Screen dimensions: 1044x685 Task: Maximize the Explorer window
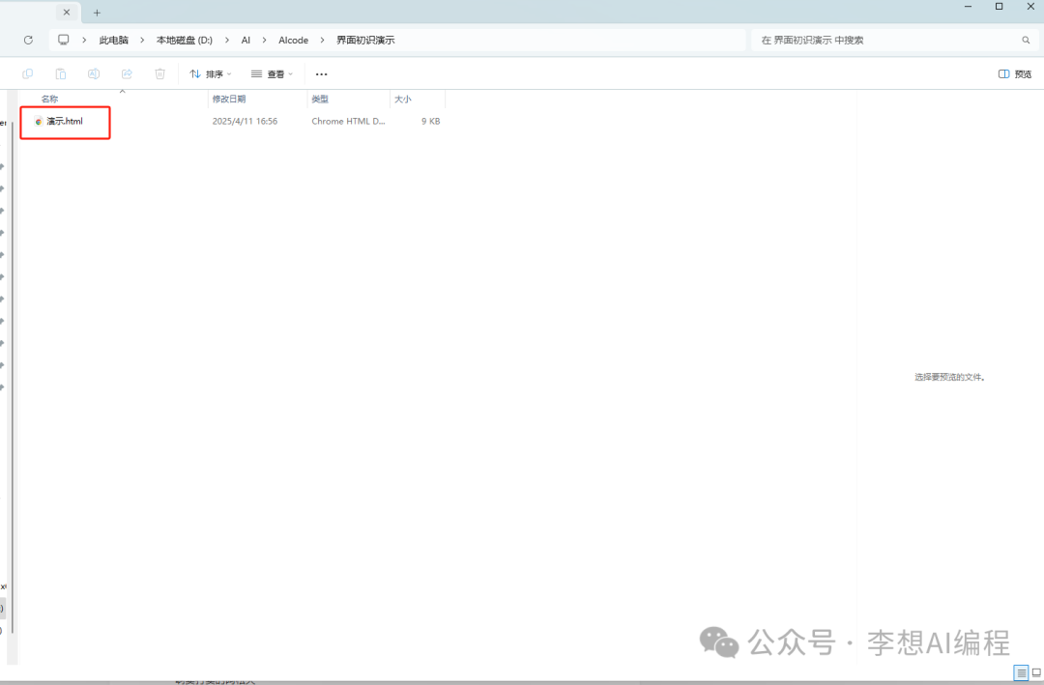pos(999,7)
